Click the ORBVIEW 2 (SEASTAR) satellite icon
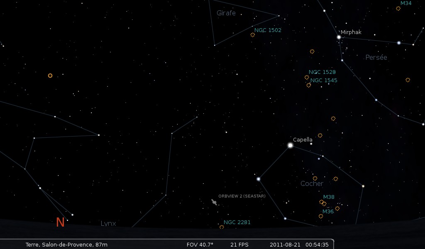The height and width of the screenshot is (249, 425). tap(214, 202)
